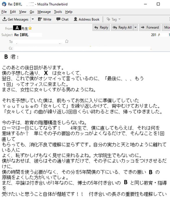Reply to this message

[x=101, y=28]
